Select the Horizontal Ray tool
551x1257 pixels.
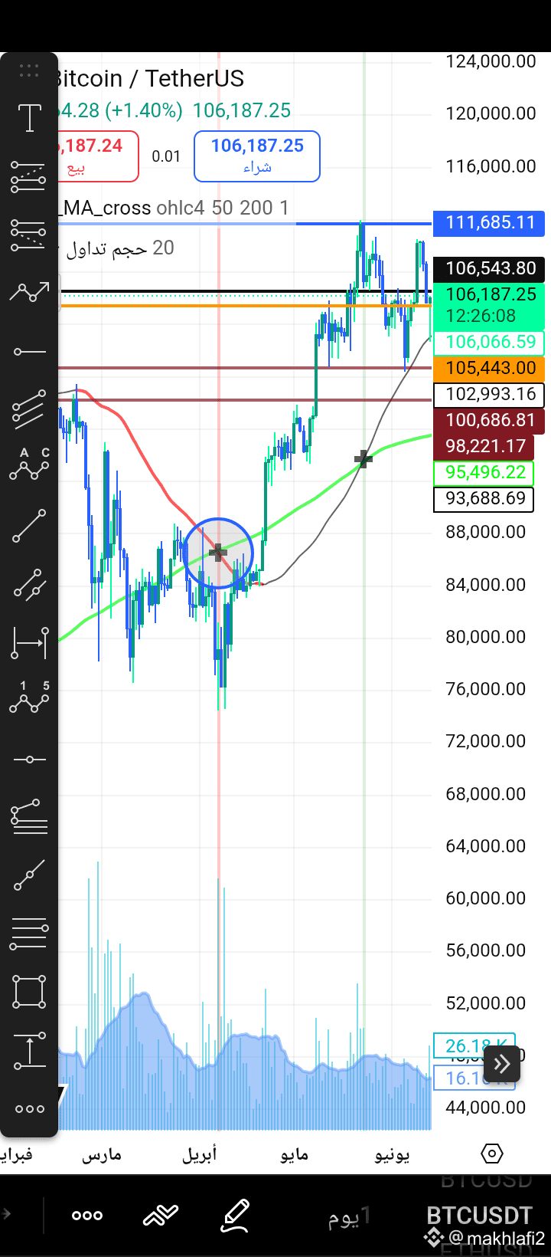[29, 351]
